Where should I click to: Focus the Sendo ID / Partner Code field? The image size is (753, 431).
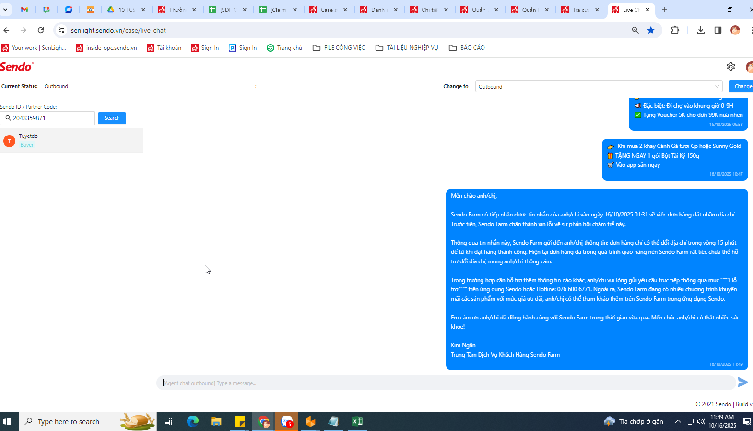(48, 118)
